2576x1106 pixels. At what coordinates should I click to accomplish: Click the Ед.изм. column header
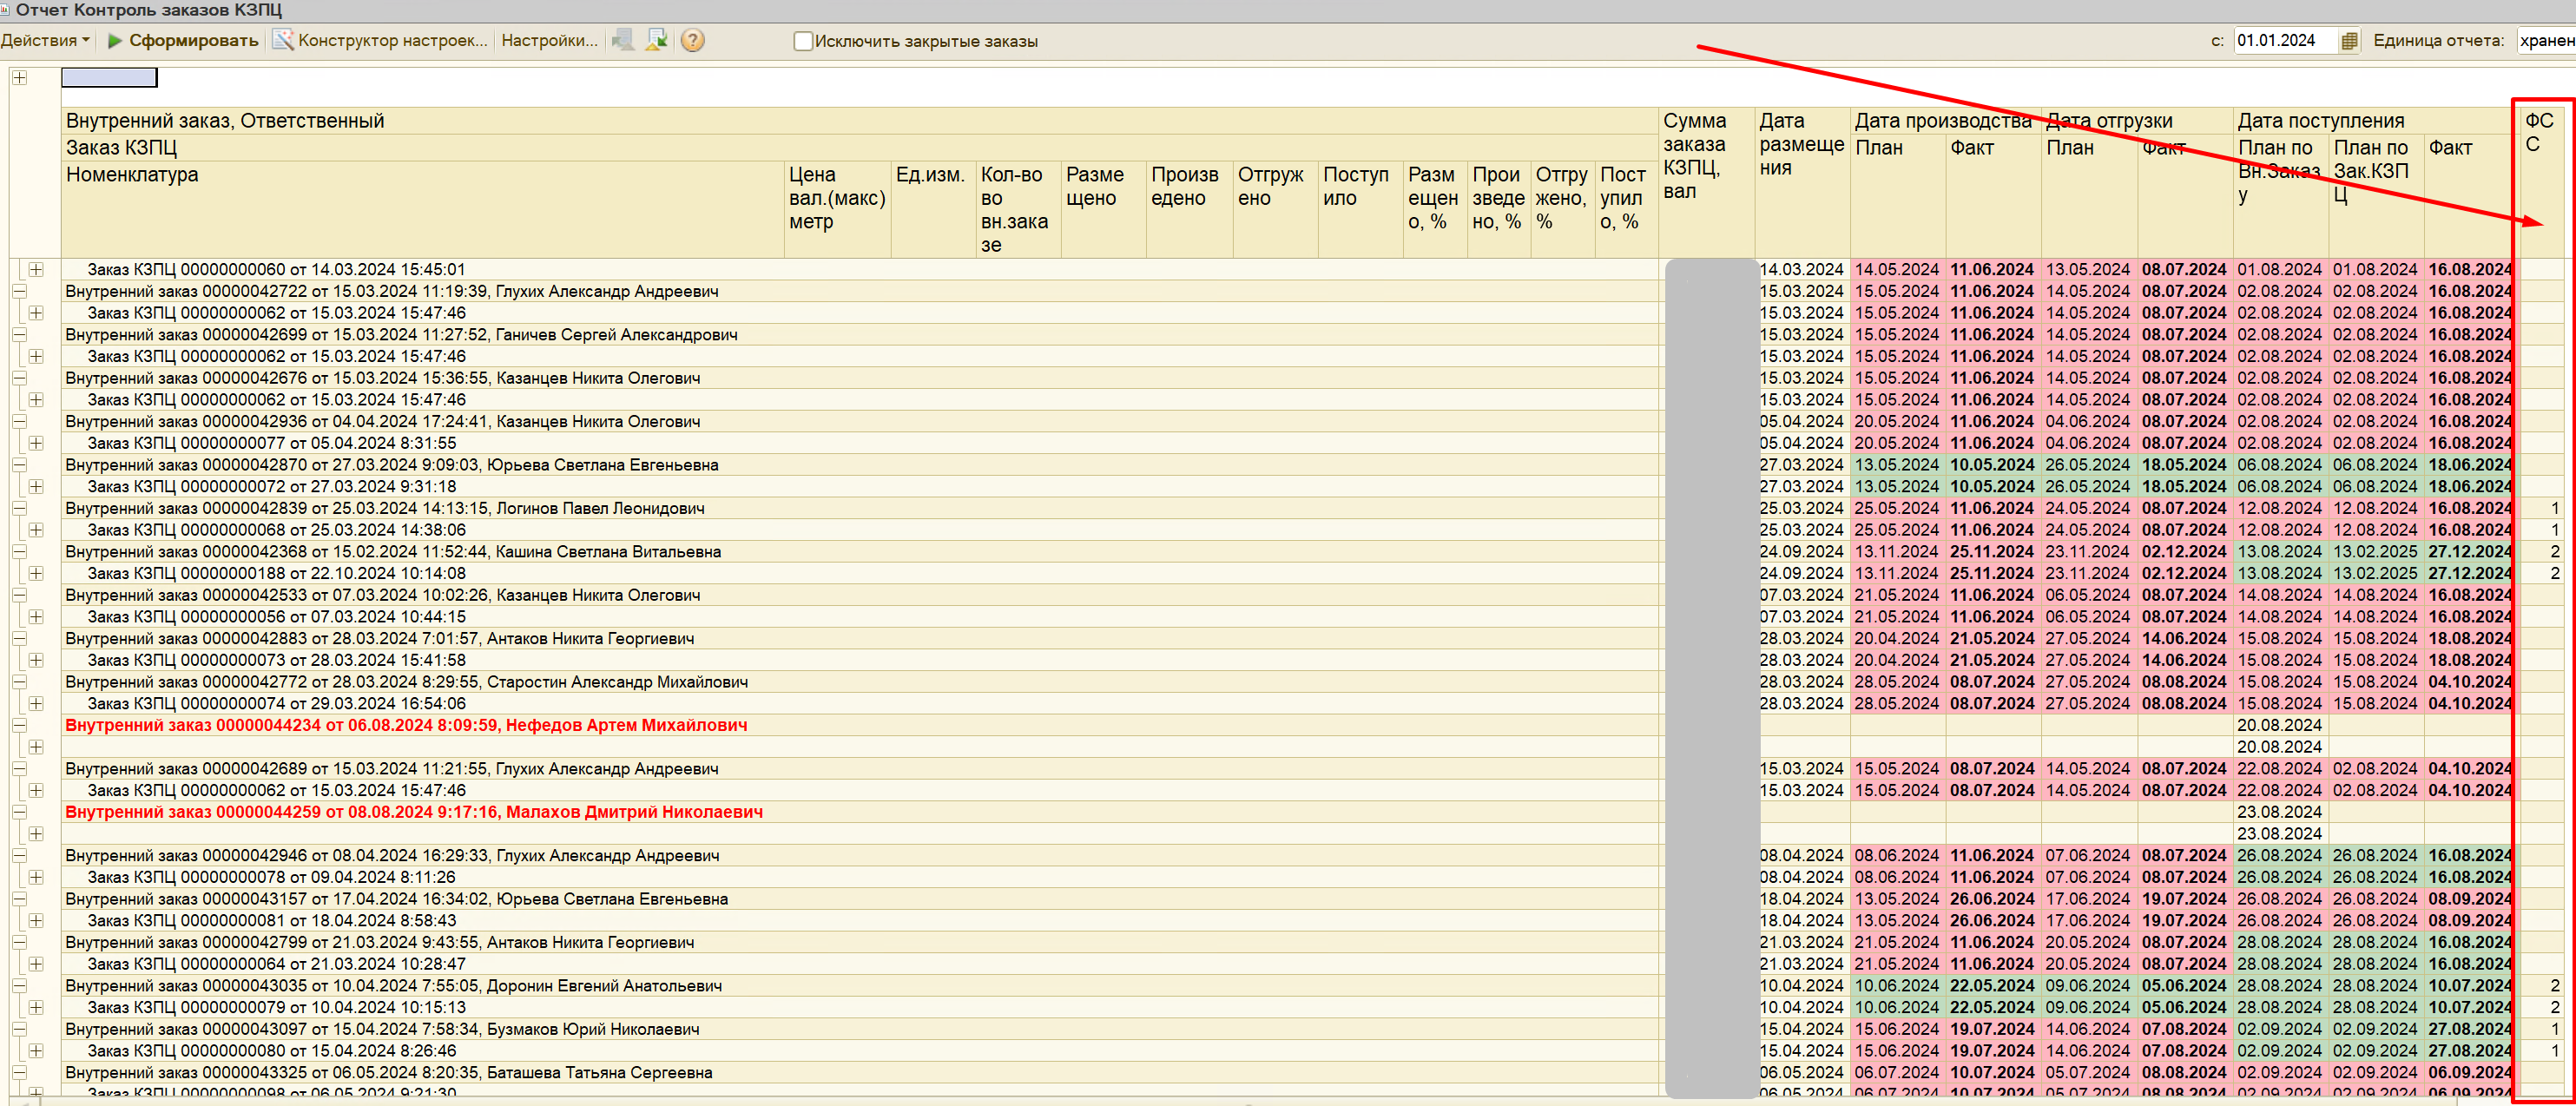933,209
